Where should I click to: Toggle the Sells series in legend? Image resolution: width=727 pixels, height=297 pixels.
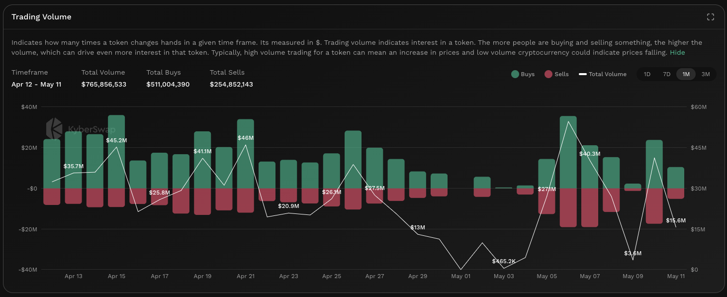pyautogui.click(x=556, y=74)
